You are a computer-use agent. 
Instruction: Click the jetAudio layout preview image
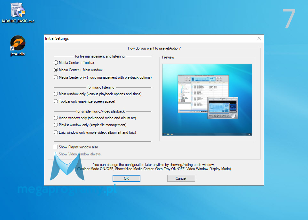point(207,99)
